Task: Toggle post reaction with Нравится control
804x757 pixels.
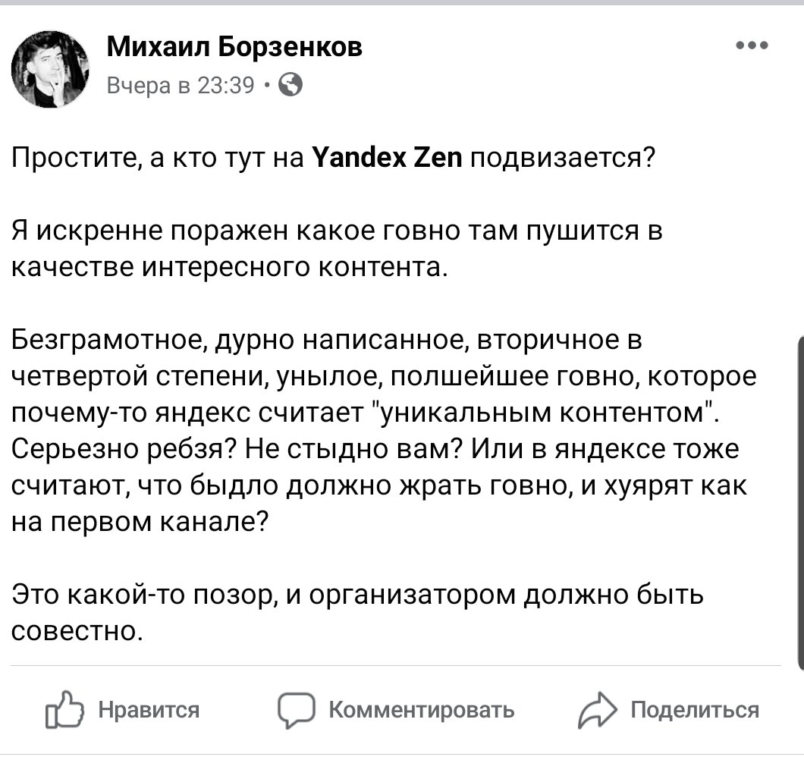Action: pos(149,711)
